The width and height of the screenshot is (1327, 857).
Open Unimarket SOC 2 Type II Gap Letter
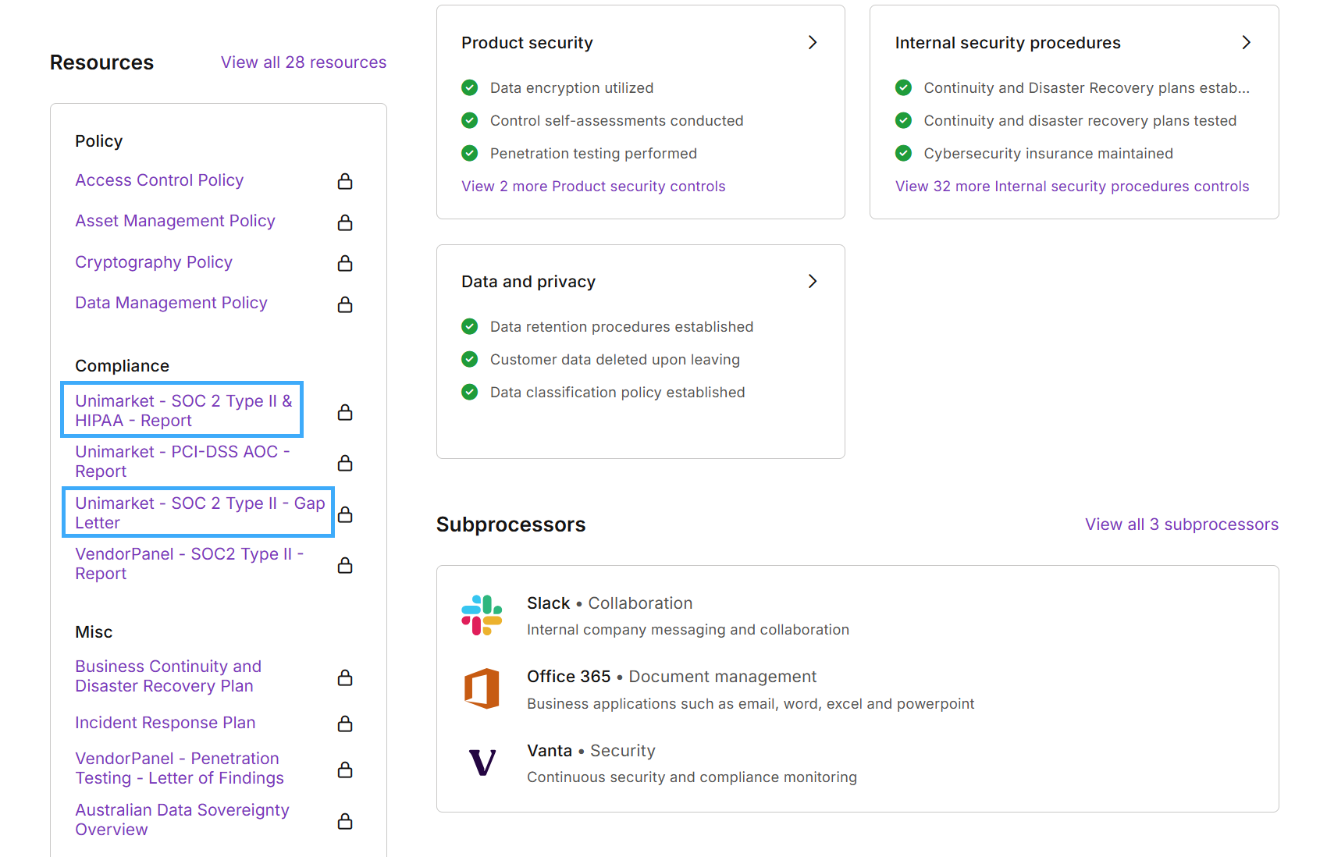pos(199,513)
